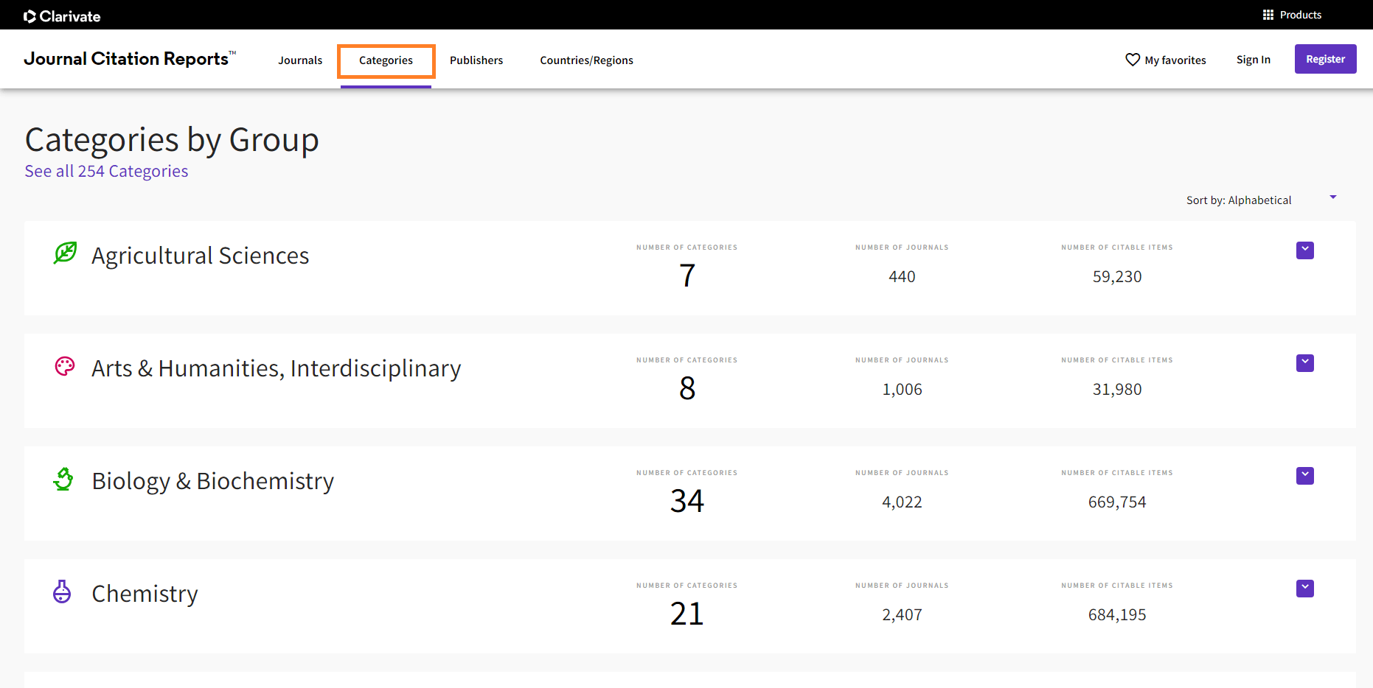Expand the Arts & Humanities, Interdisciplinary group
This screenshot has width=1373, height=688.
[x=1305, y=363]
